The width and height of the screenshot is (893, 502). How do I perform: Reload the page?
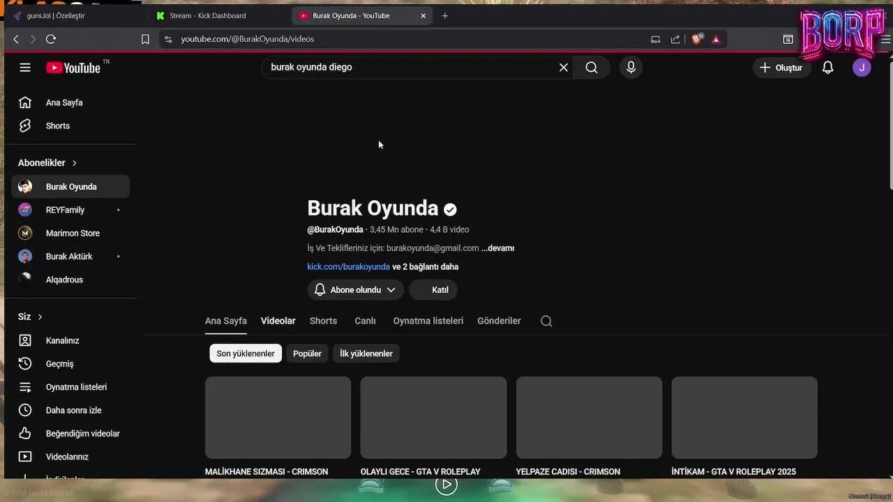click(51, 39)
